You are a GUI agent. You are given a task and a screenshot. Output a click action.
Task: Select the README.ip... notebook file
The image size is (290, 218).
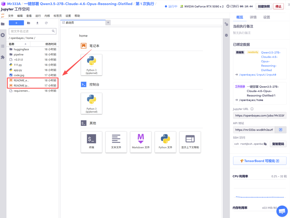[32, 86]
